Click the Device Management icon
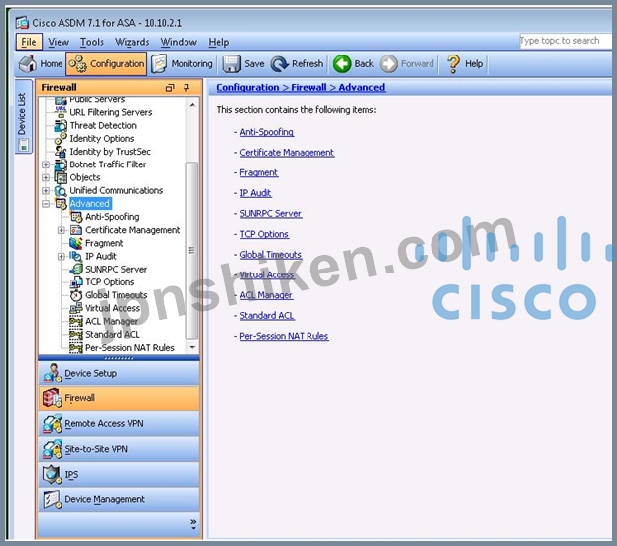 (x=53, y=499)
